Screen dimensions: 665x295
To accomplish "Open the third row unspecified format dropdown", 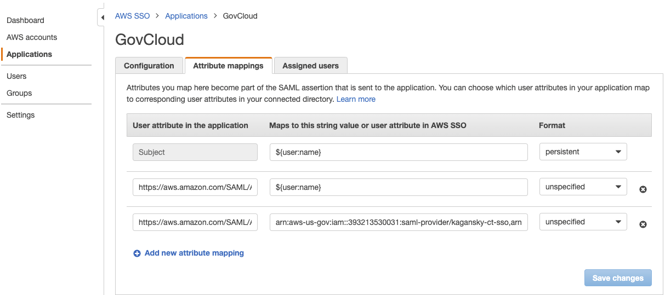I will point(583,222).
